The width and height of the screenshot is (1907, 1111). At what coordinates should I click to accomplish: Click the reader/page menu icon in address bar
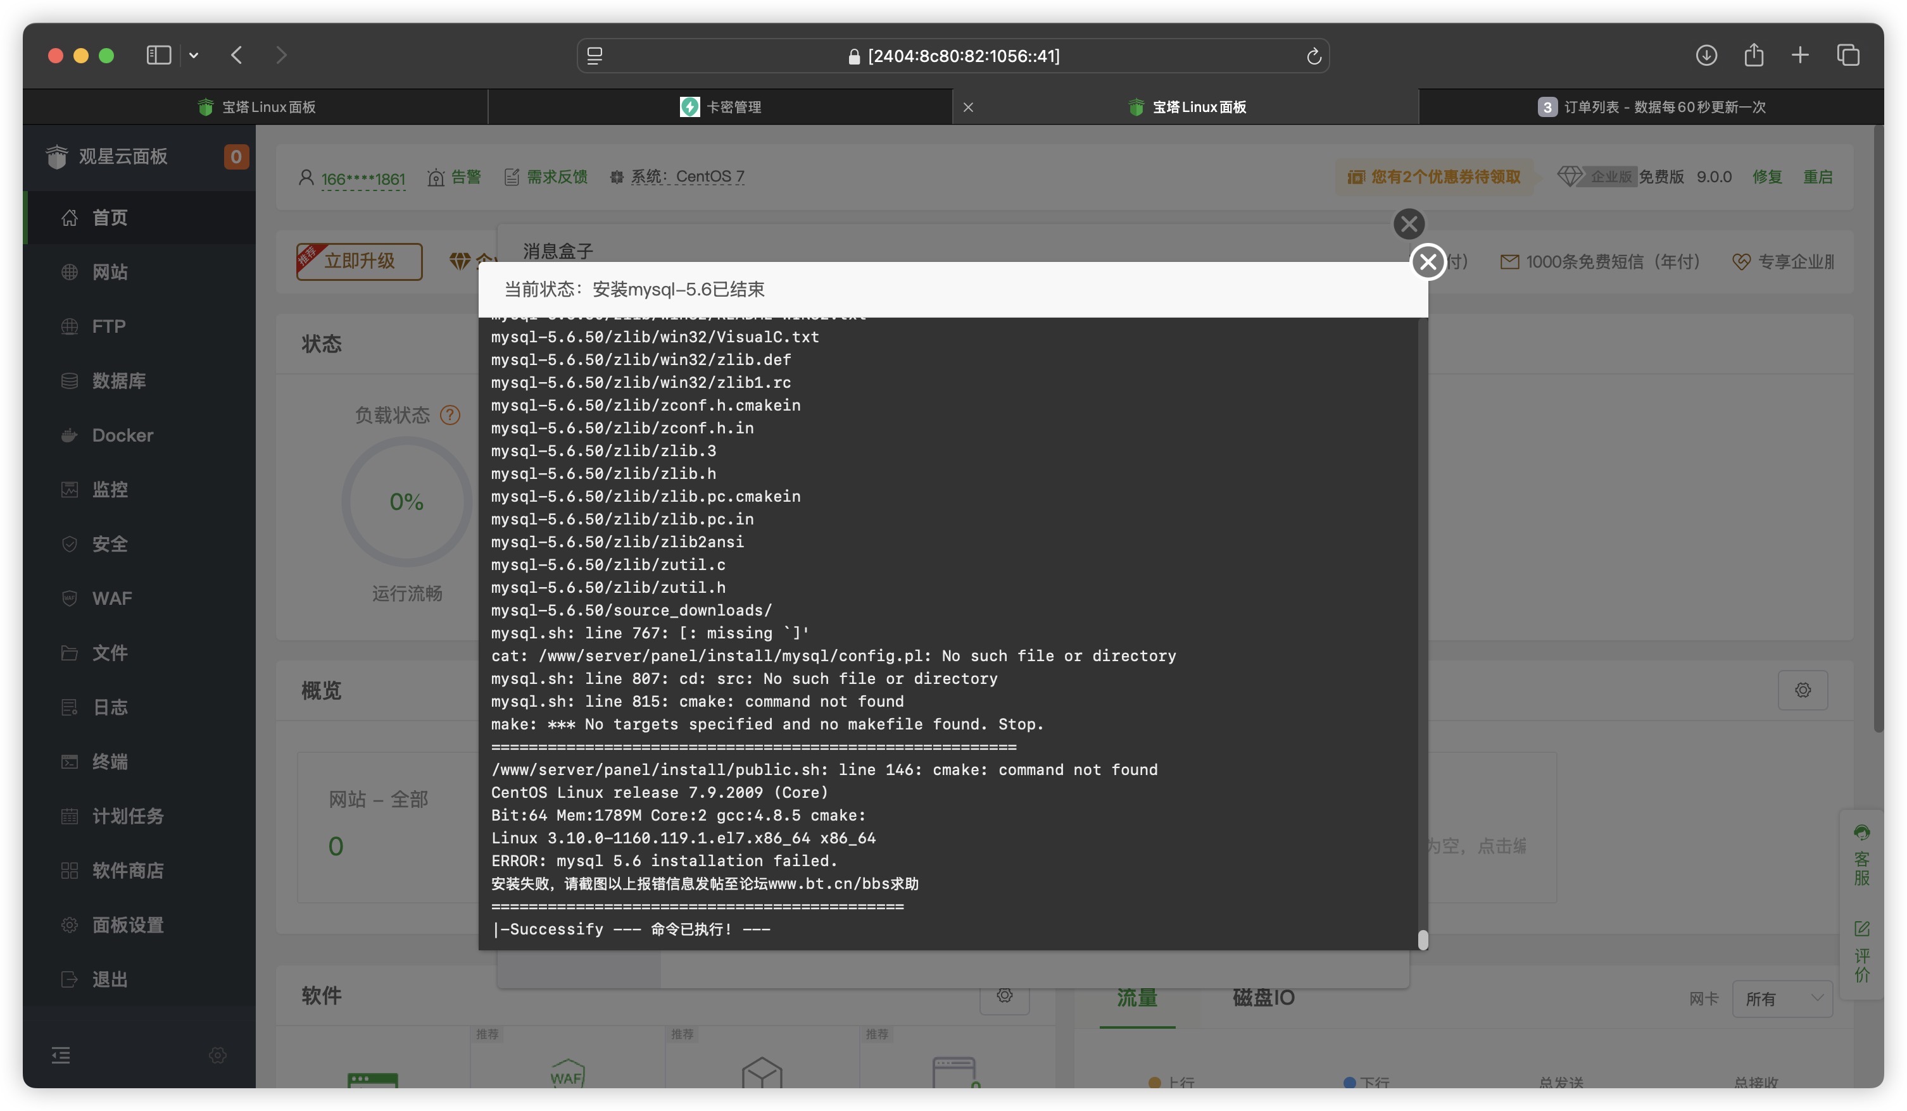point(595,56)
